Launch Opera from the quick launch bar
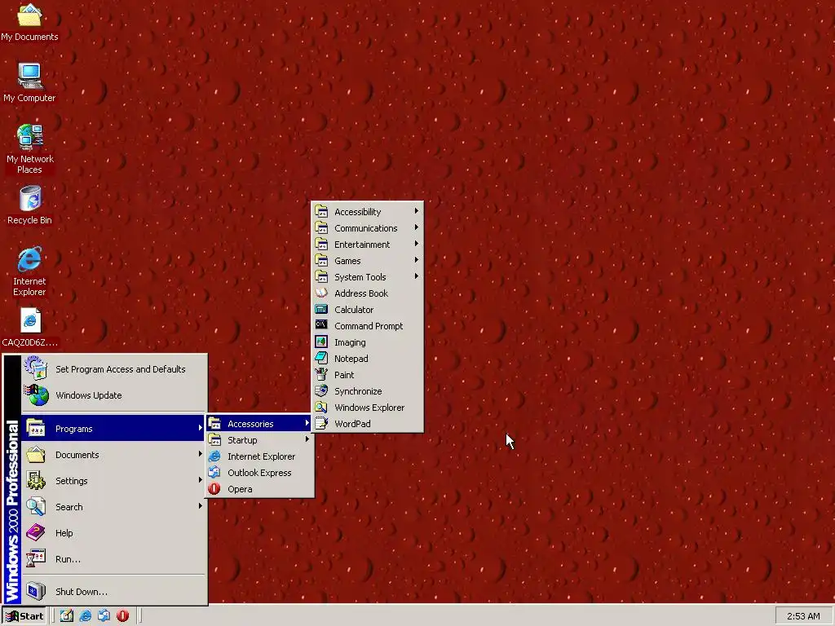 click(122, 616)
